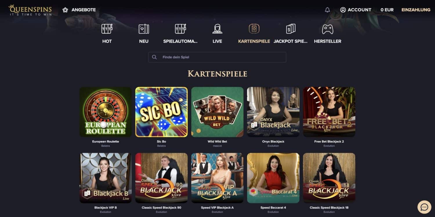This screenshot has width=435, height=217.
Task: Select the Jackpot Spiele icon
Action: pyautogui.click(x=291, y=29)
